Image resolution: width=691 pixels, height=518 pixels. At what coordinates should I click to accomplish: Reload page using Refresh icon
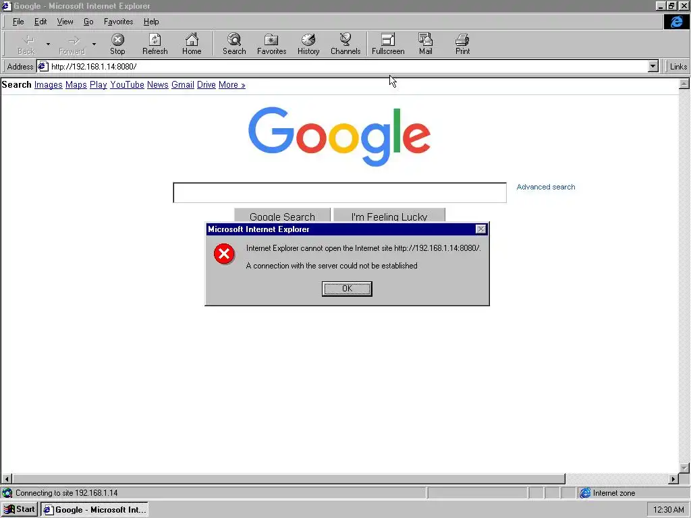[x=155, y=44]
